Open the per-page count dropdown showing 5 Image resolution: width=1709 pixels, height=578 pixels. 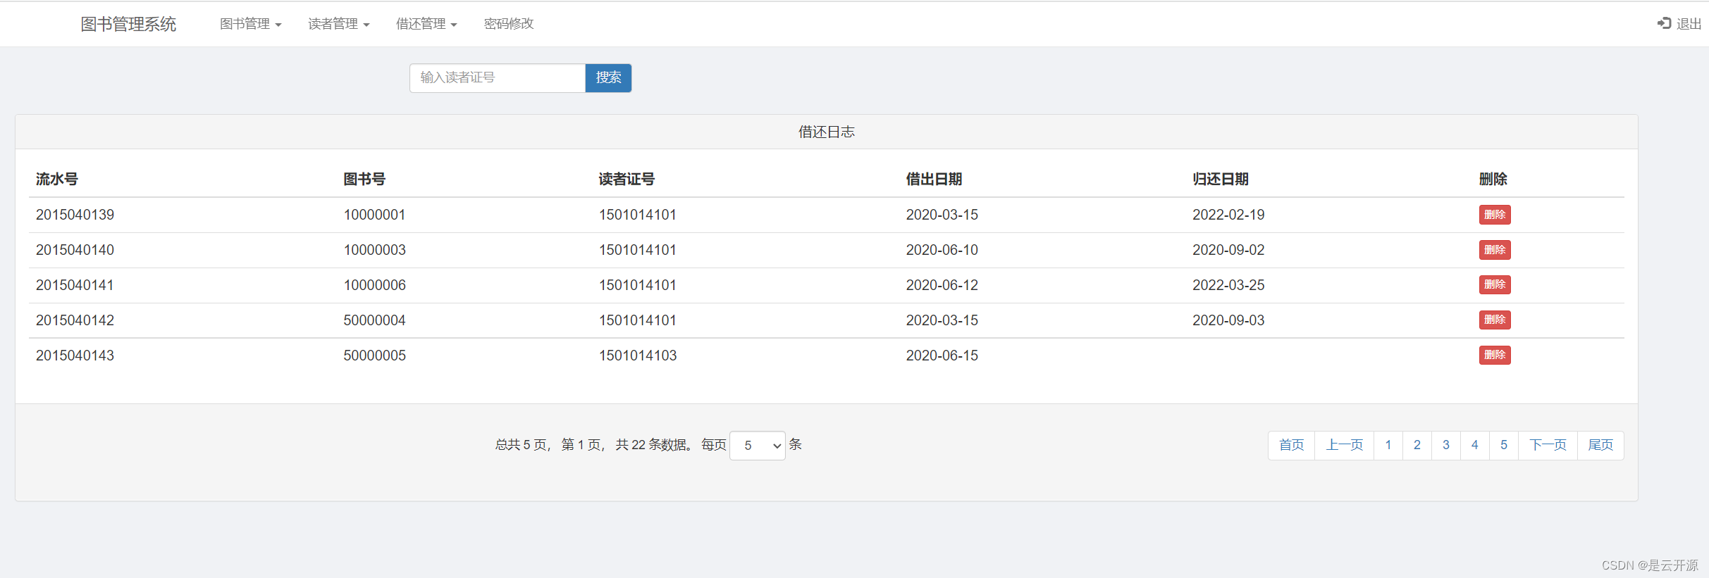pyautogui.click(x=758, y=446)
